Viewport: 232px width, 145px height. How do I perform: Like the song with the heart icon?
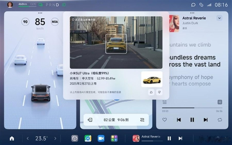[165, 120]
